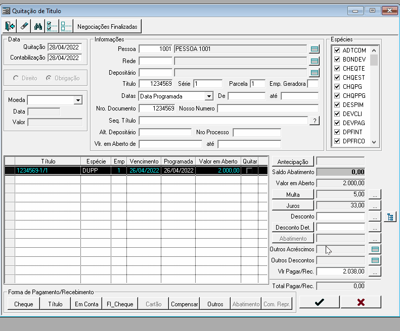Click the Alt. Depositário field
This screenshot has height=331, width=400.
pos(165,132)
